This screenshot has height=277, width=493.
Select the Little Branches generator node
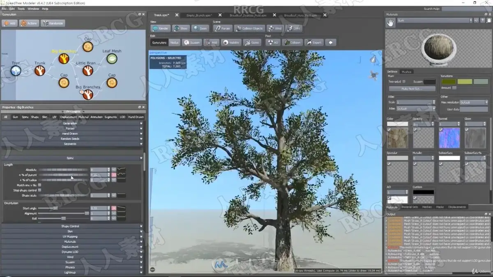click(x=88, y=71)
